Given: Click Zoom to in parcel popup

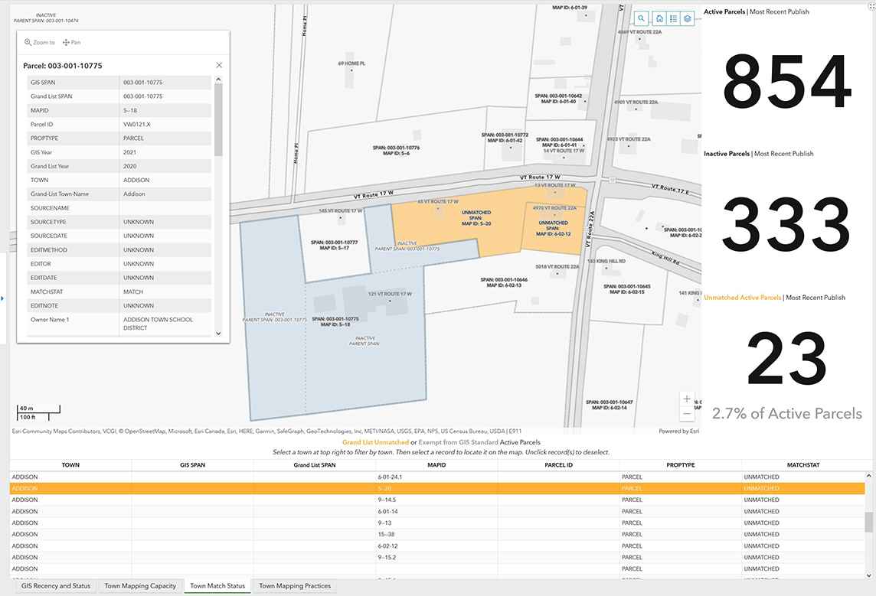Looking at the screenshot, I should pyautogui.click(x=40, y=42).
